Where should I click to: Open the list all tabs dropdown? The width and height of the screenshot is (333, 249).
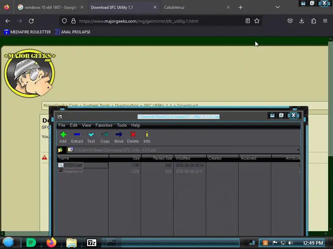(278, 7)
